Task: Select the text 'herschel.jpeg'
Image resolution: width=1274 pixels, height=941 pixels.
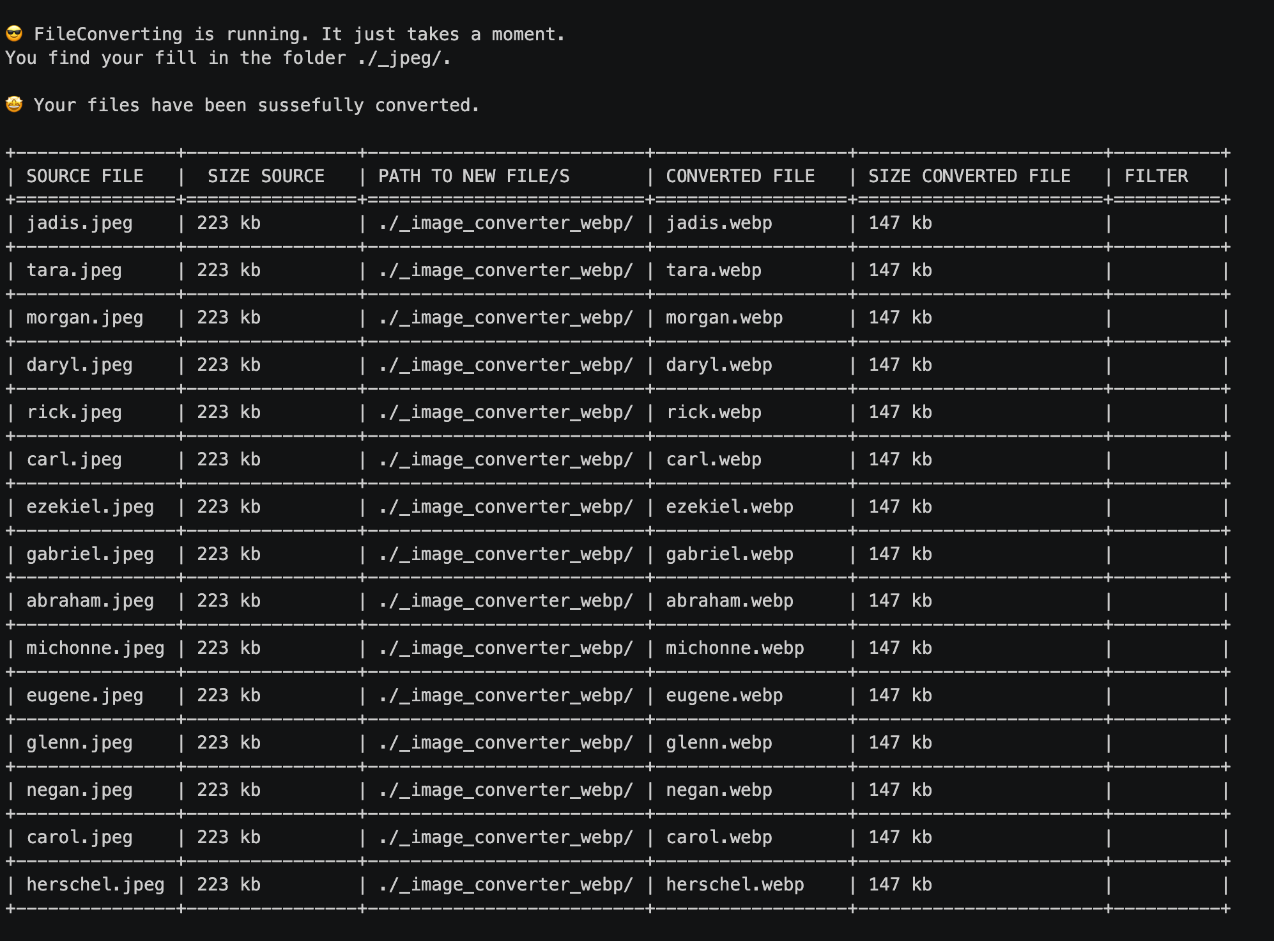Action: (95, 885)
